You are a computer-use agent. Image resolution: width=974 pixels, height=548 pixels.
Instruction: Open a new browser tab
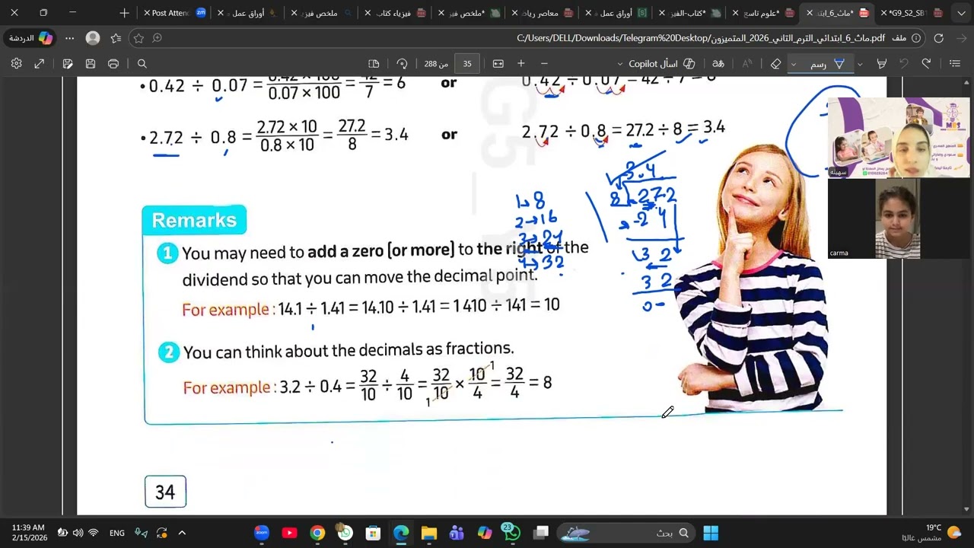pos(125,13)
